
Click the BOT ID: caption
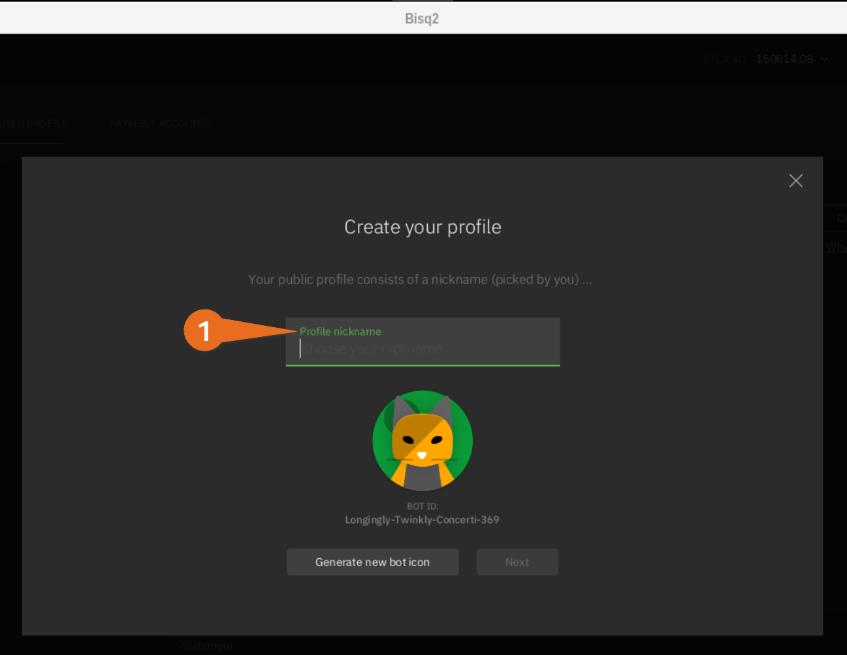pos(423,506)
